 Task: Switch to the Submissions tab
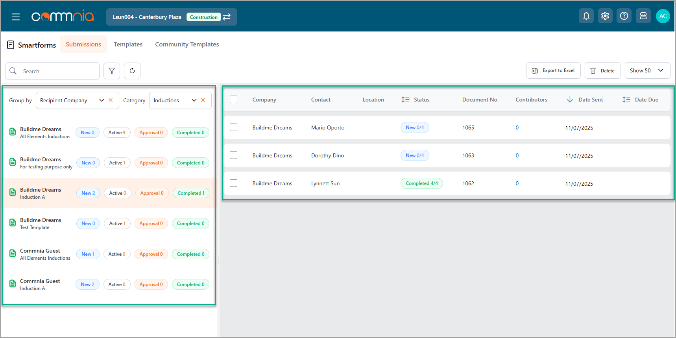83,44
